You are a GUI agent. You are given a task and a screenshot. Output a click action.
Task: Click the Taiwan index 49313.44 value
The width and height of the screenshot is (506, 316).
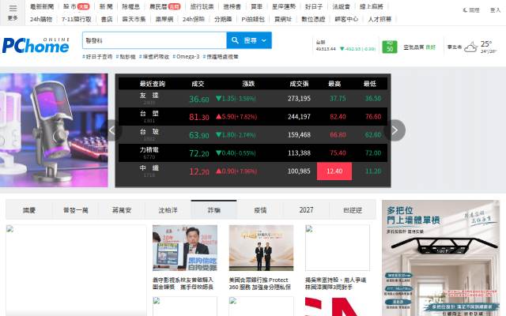(326, 49)
